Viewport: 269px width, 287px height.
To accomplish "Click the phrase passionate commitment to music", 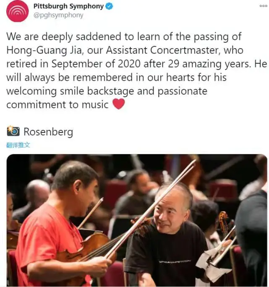I will coord(107,98).
